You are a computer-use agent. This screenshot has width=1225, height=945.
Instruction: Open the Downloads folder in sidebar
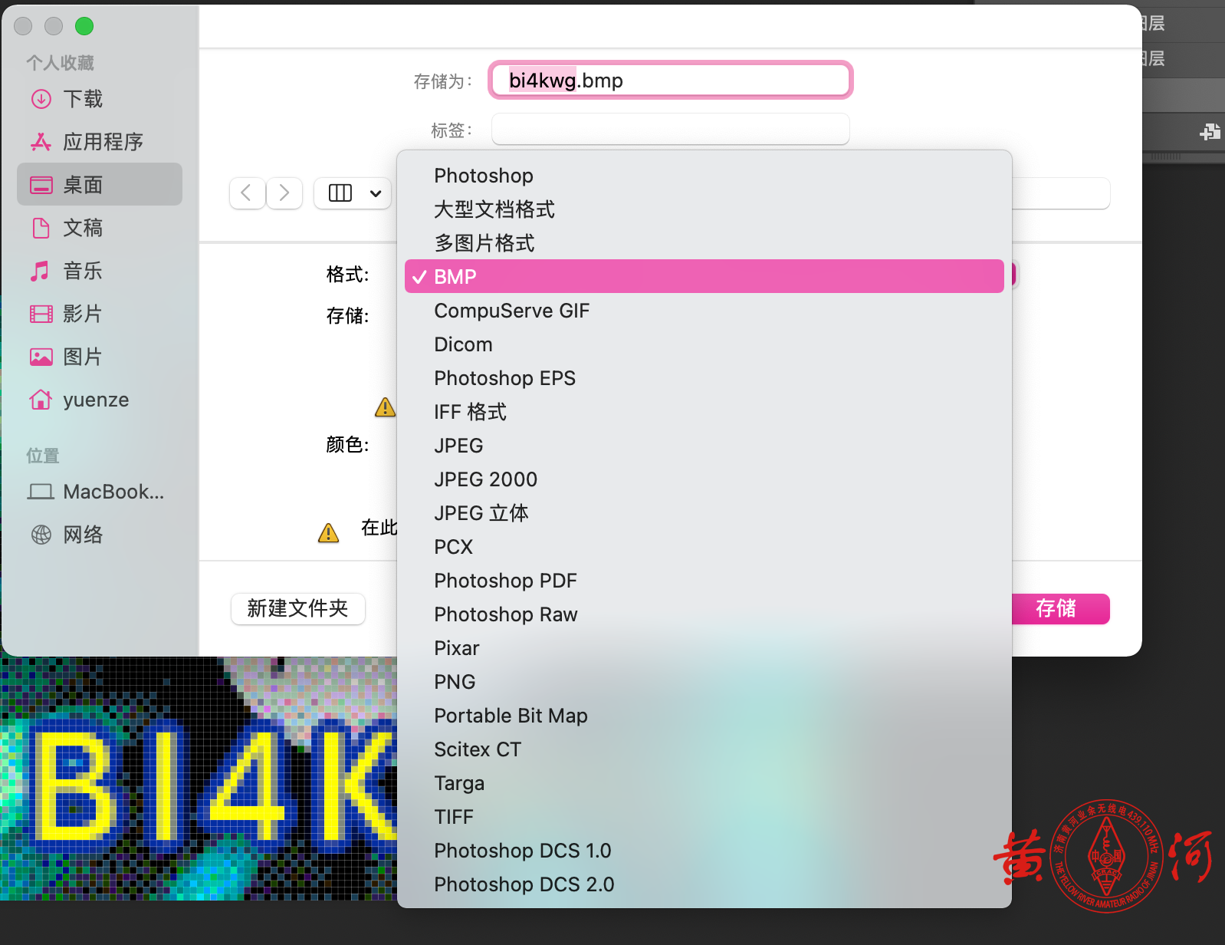[82, 99]
